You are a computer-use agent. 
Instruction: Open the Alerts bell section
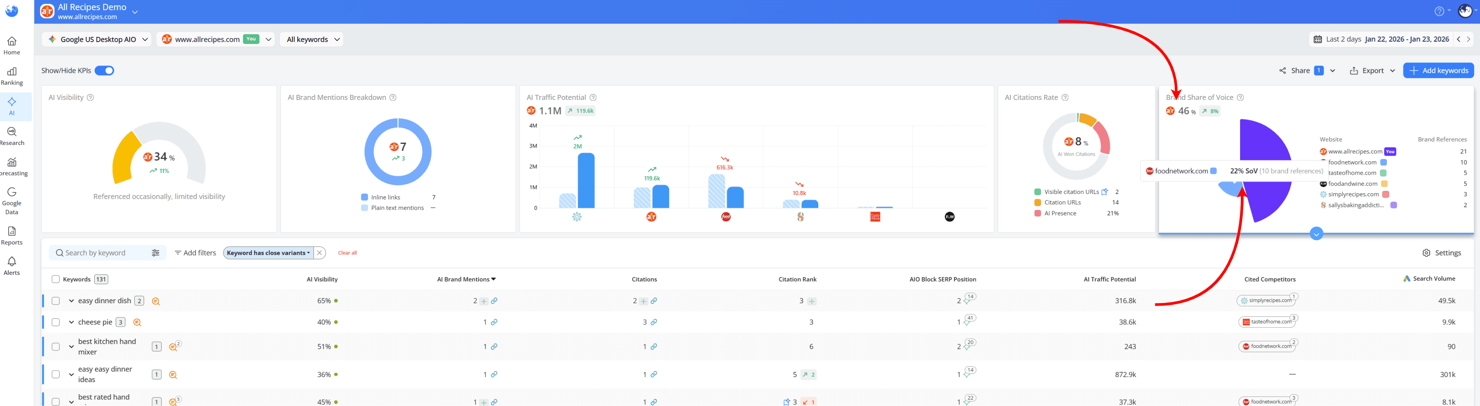tap(12, 266)
